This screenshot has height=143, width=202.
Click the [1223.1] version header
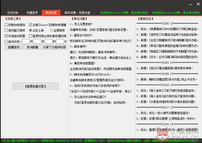point(167,63)
